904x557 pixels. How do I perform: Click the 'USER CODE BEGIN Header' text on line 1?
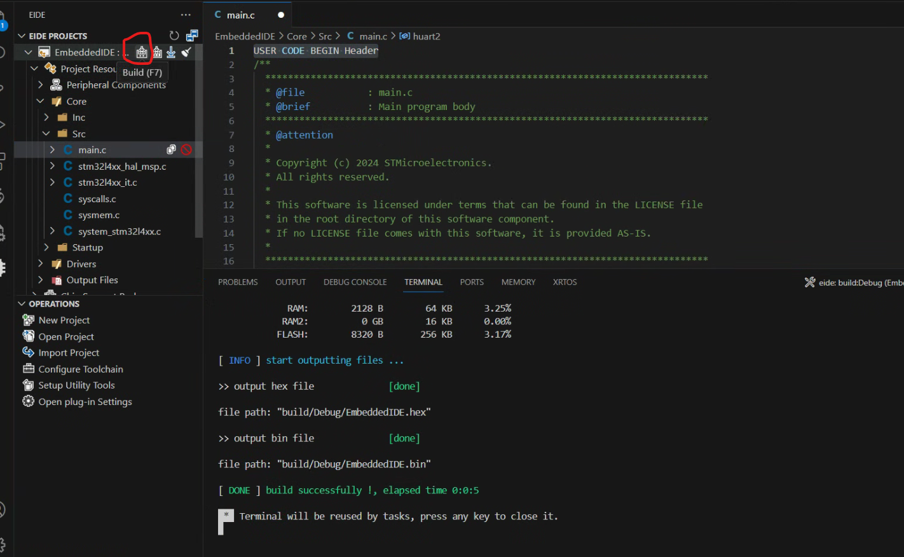(x=316, y=51)
